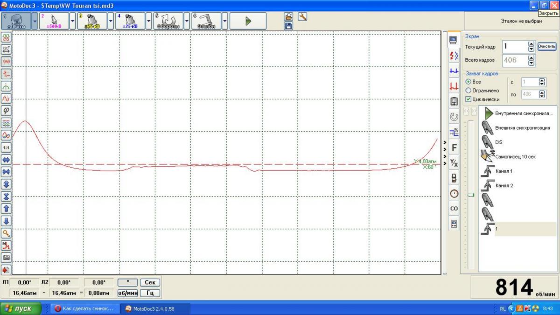Open the dropdown beside channel 2 ±500 В

tap(72, 21)
